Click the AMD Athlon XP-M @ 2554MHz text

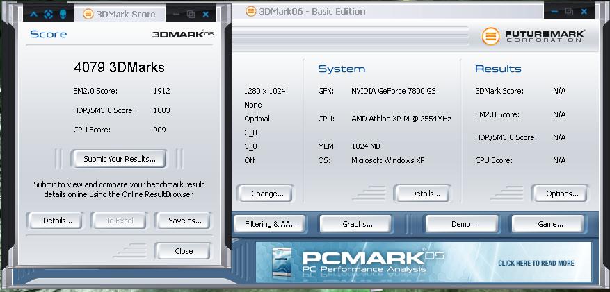coord(401,119)
